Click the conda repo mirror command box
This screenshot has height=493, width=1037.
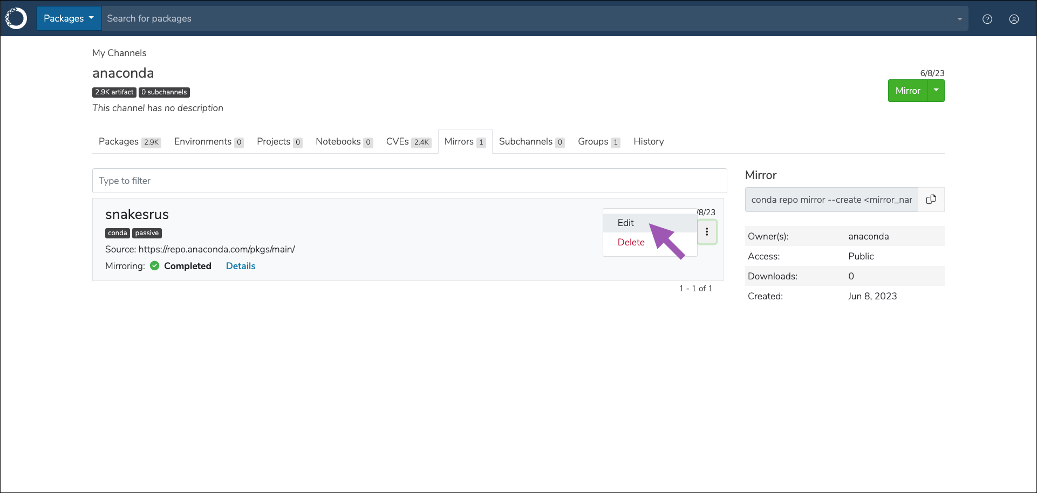(831, 200)
